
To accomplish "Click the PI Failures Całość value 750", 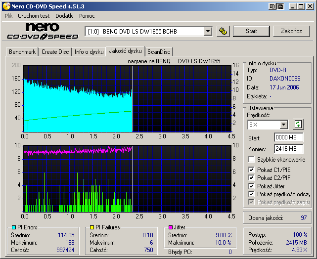I will point(148,250).
